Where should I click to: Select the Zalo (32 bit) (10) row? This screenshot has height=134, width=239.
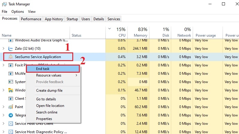(x=119, y=49)
